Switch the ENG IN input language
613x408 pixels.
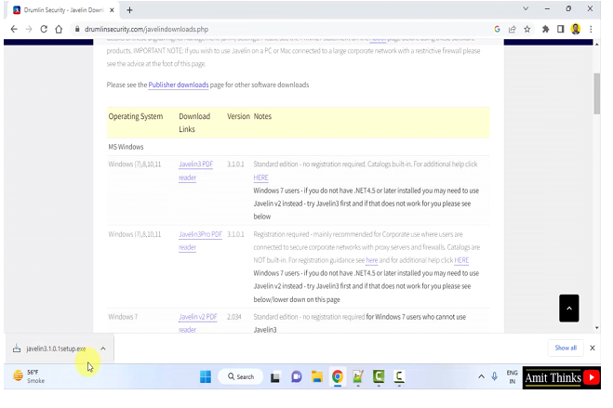pos(513,377)
